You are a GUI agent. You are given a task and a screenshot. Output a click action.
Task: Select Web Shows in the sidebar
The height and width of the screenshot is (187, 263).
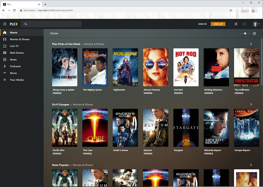point(22,53)
